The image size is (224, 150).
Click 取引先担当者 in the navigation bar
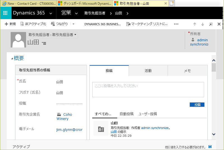pyautogui.click(x=95, y=13)
